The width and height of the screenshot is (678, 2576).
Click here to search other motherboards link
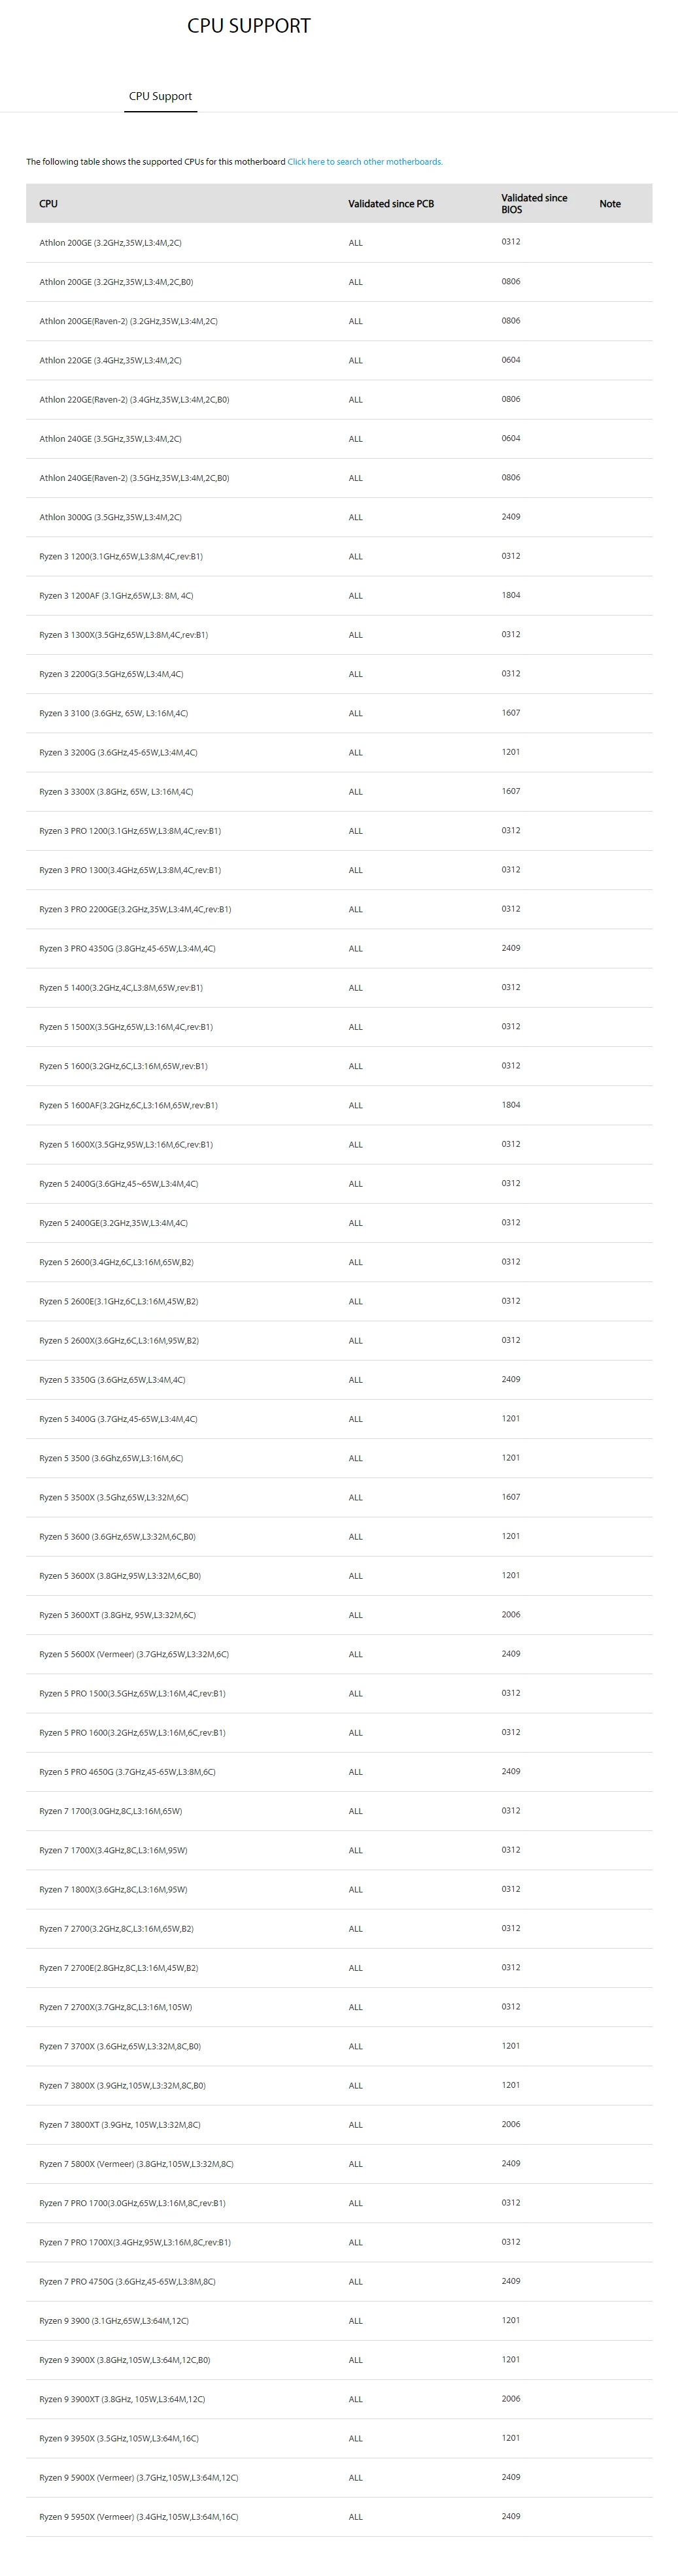pos(365,162)
